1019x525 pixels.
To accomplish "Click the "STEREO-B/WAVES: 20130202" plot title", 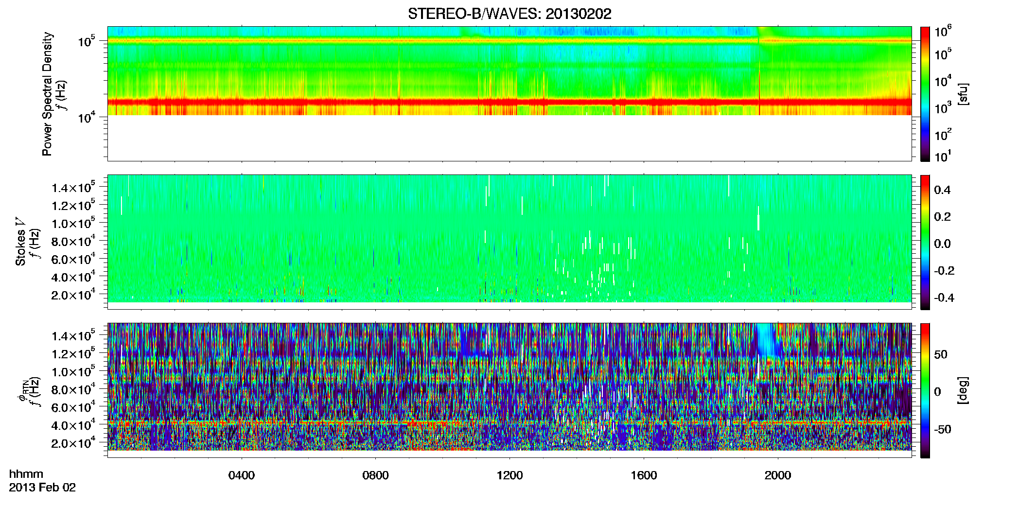I will tap(509, 14).
